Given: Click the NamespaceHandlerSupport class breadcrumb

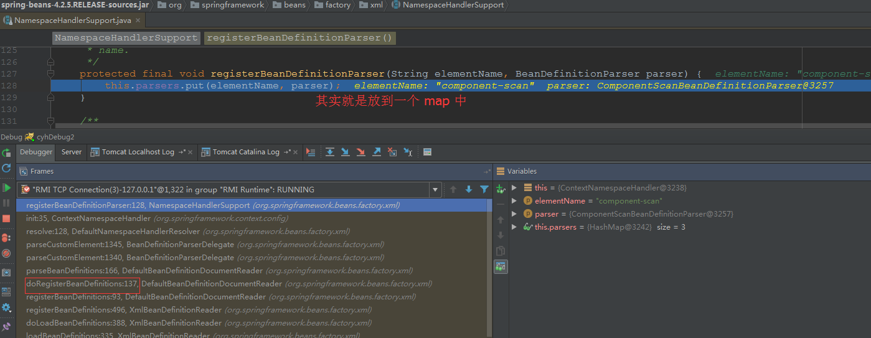Looking at the screenshot, I should (448, 4).
